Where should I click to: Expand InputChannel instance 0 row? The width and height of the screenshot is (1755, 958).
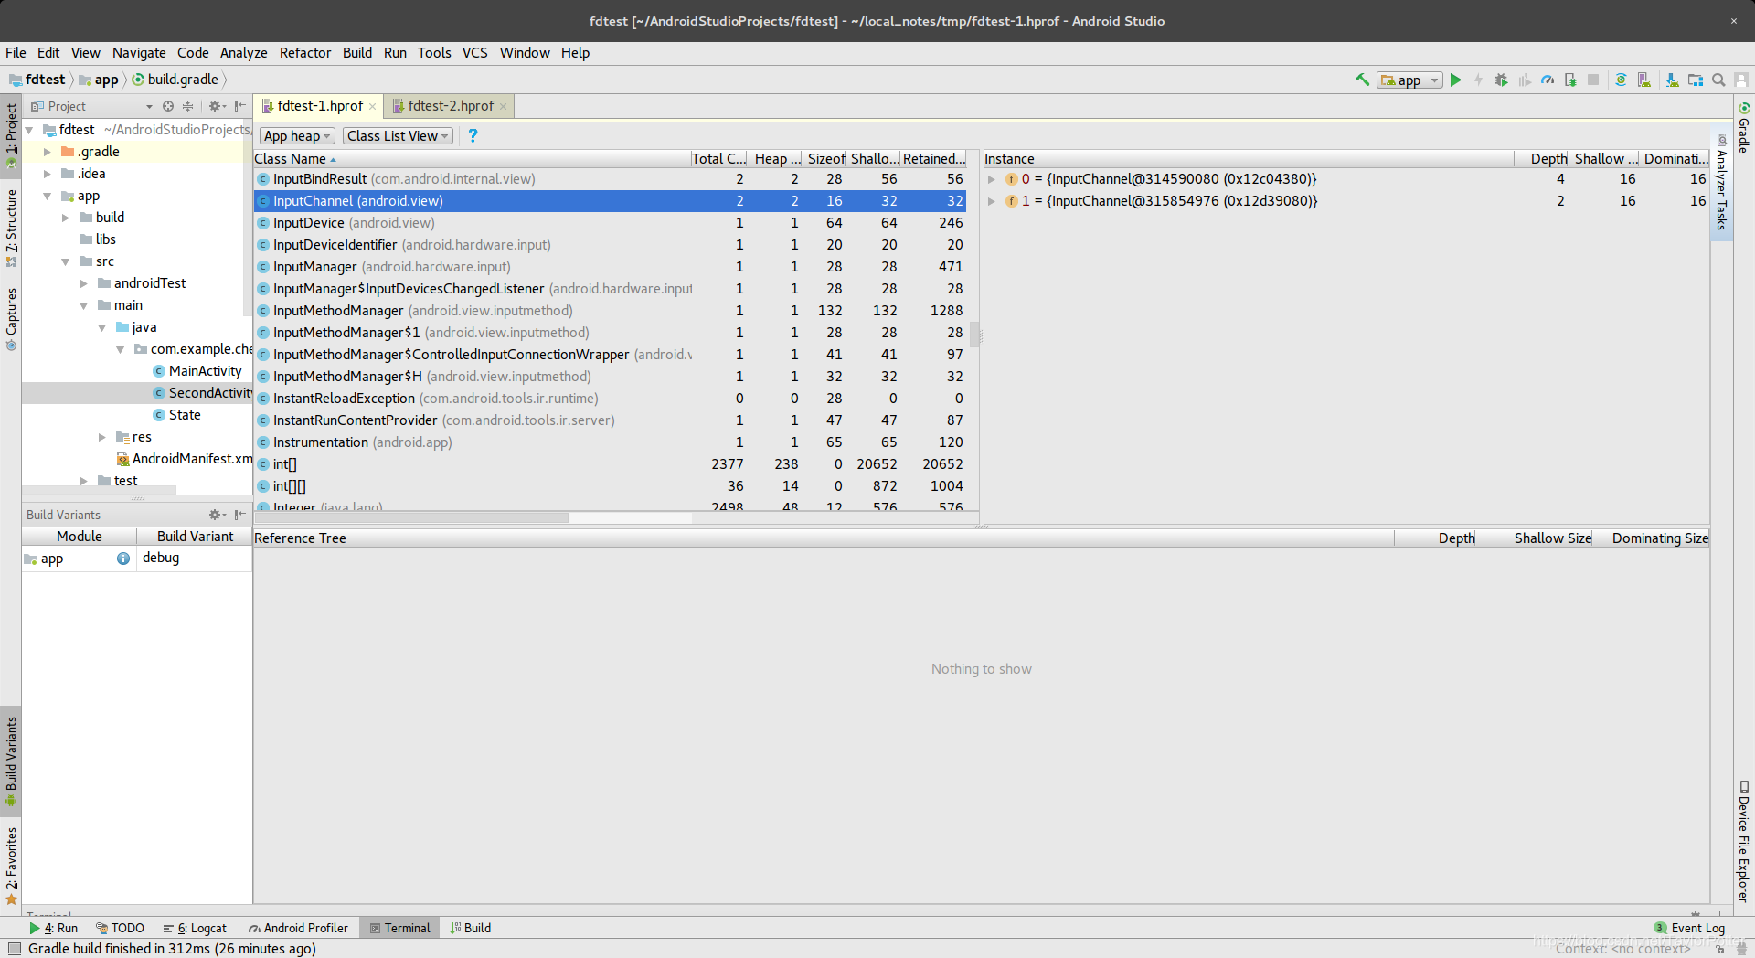coord(992,179)
